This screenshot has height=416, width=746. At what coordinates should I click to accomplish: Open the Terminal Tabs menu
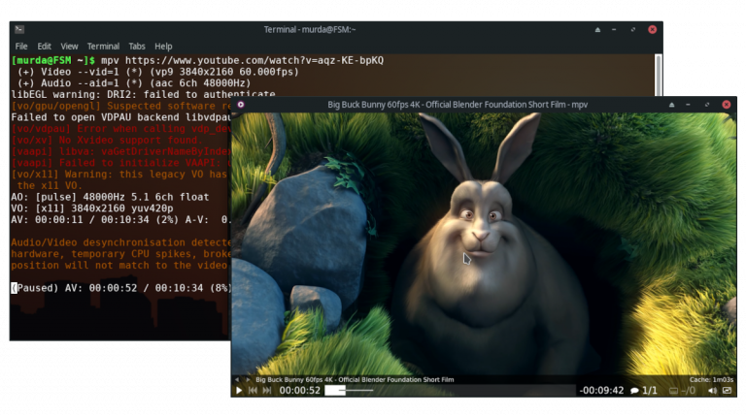[137, 47]
